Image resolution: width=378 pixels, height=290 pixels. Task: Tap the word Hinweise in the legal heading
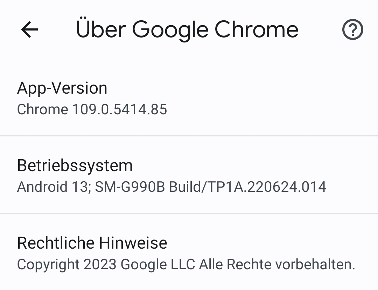(133, 243)
